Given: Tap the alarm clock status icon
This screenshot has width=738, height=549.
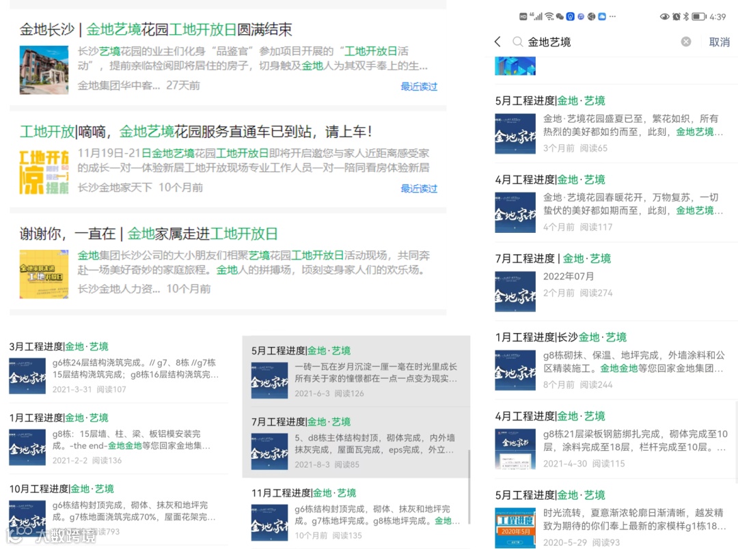Looking at the screenshot, I should tap(676, 16).
